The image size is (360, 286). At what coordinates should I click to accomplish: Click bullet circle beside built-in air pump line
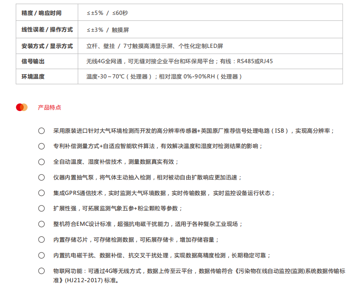pos(41,178)
